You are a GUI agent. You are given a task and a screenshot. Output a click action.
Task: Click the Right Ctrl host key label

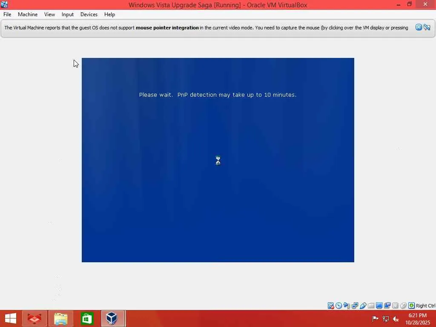tap(425, 306)
